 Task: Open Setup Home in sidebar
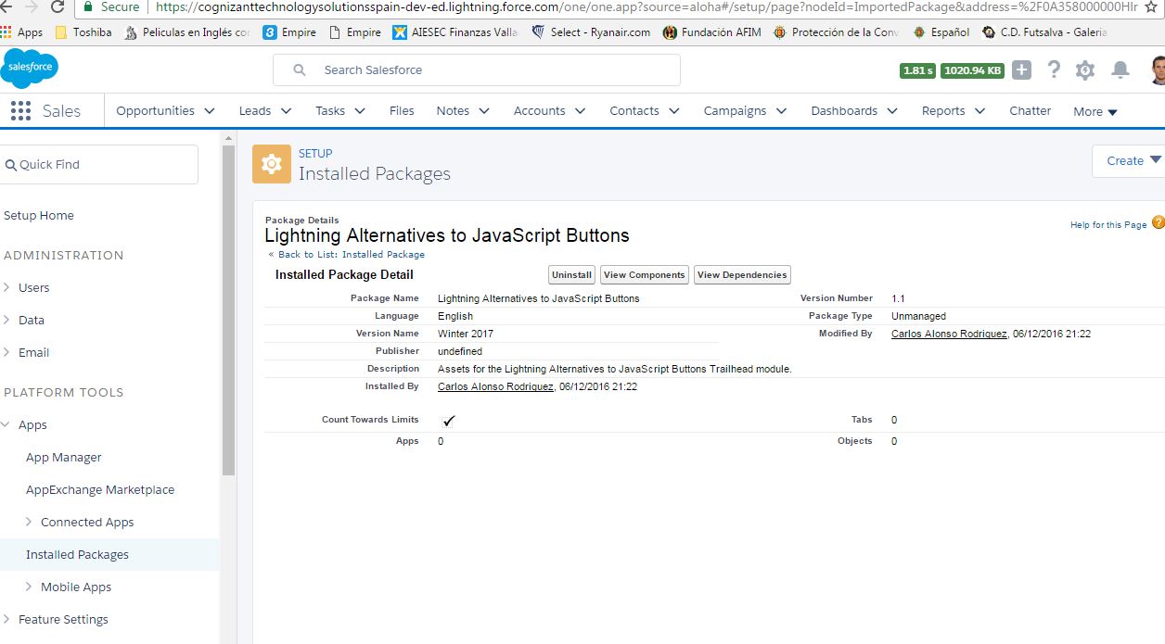point(39,215)
